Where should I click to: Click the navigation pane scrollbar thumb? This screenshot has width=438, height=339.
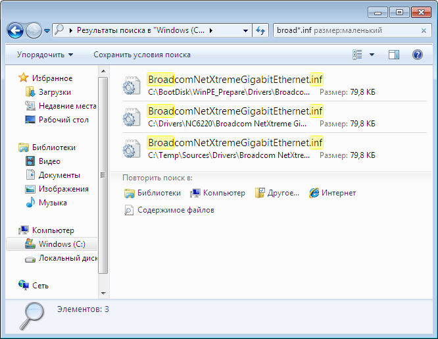103,175
